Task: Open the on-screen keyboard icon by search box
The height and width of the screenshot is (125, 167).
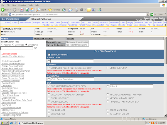Action: (35, 48)
